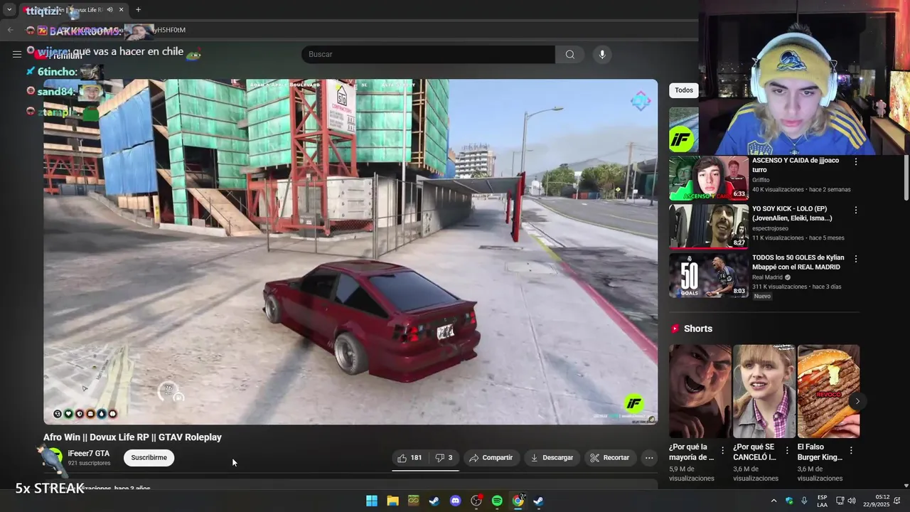Open iFeer7 GTA channel avatar
Viewport: 910px width, 512px height.
53,458
